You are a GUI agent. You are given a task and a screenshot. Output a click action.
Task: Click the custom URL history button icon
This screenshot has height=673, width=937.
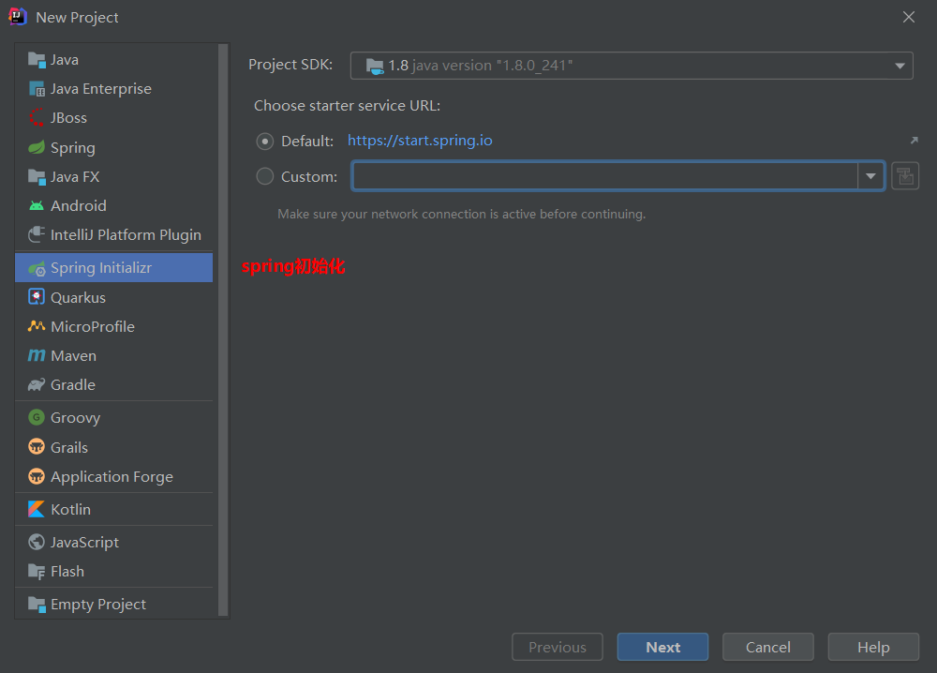coord(905,176)
